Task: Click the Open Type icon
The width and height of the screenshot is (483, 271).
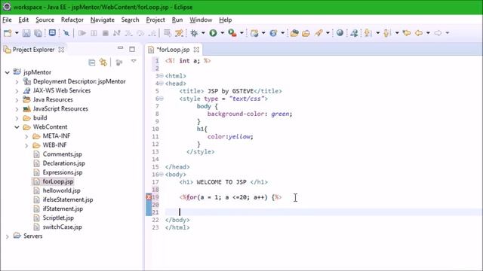Action: pos(294,33)
